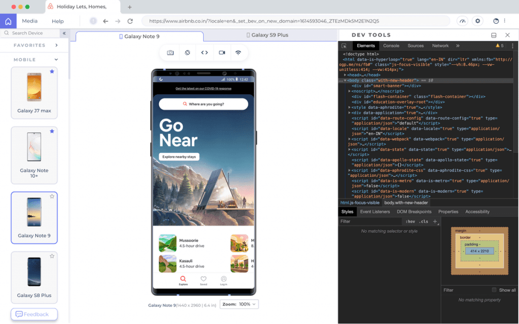Image resolution: width=519 pixels, height=324 pixels.
Task: Open the Help menu
Action: [x=58, y=21]
